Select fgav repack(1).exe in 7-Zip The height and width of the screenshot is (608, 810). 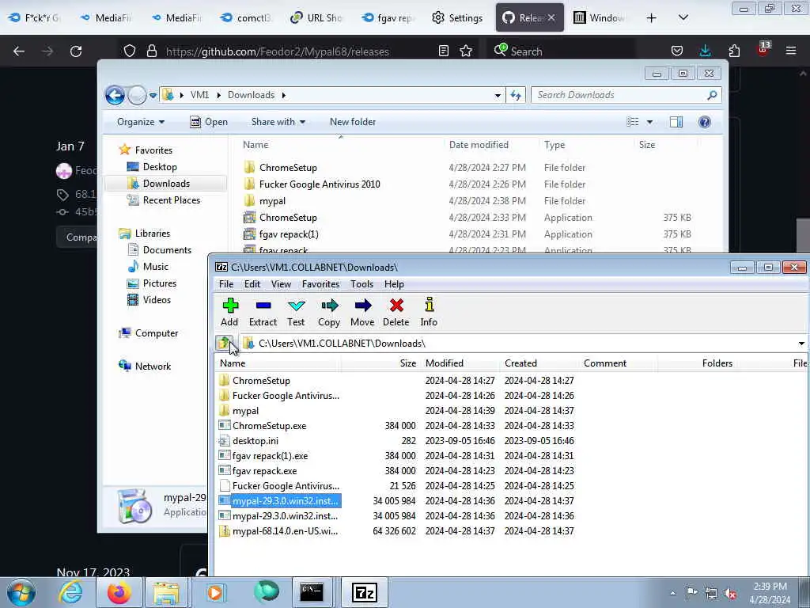pyautogui.click(x=270, y=455)
